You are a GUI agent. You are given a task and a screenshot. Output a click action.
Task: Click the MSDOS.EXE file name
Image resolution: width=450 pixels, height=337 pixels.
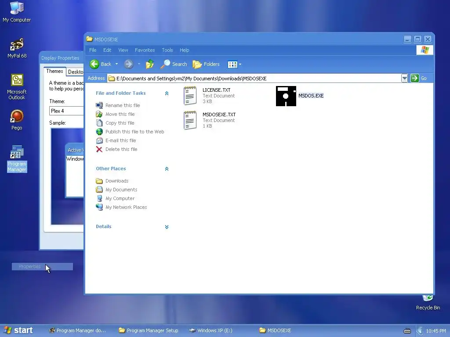(x=311, y=96)
